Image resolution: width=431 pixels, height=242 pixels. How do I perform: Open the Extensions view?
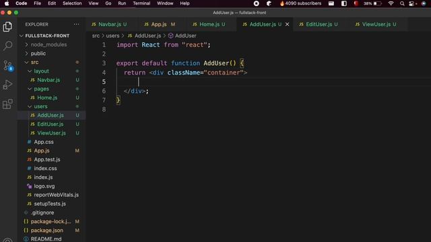[7, 104]
